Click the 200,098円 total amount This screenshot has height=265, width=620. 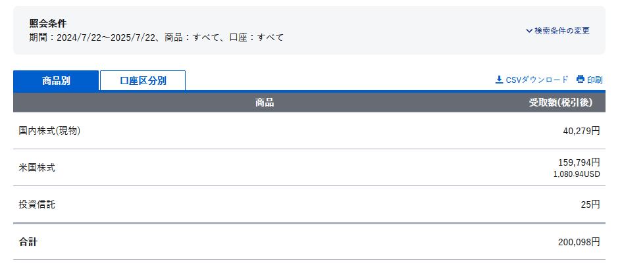579,242
